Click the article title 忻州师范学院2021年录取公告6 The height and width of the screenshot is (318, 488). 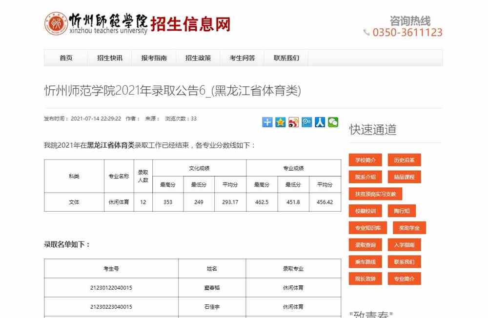pyautogui.click(x=172, y=91)
